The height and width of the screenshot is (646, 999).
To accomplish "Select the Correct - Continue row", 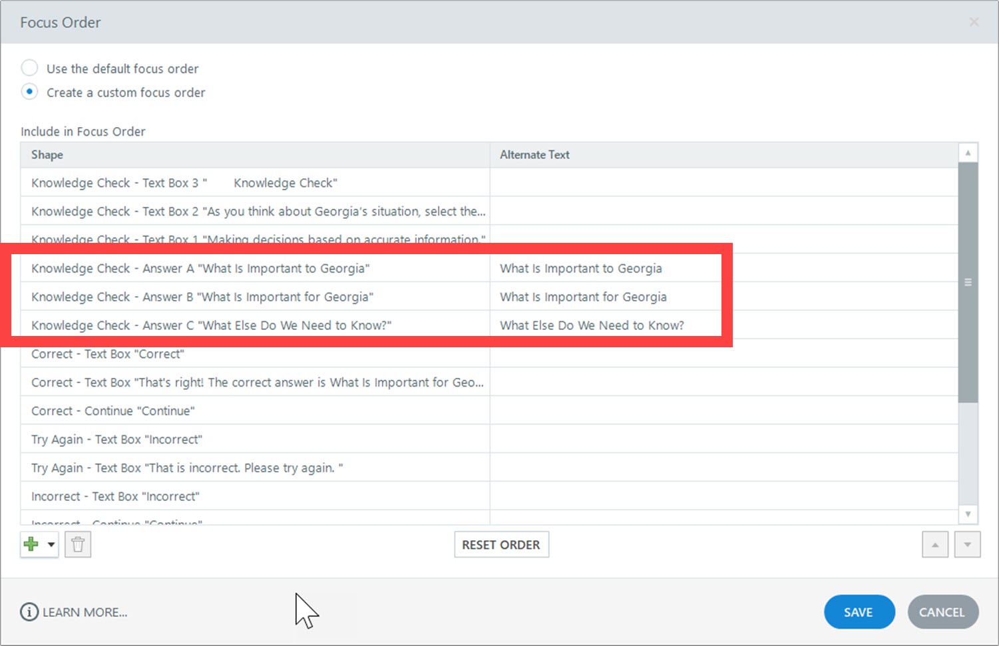I will coord(113,410).
